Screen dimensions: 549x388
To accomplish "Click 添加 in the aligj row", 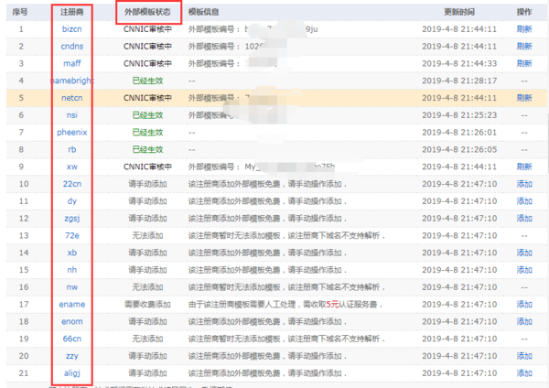I will pyautogui.click(x=524, y=373).
